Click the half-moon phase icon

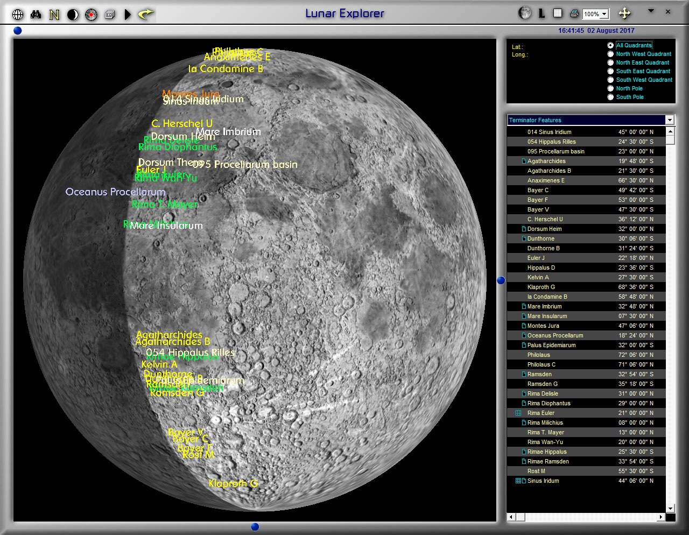(x=73, y=15)
